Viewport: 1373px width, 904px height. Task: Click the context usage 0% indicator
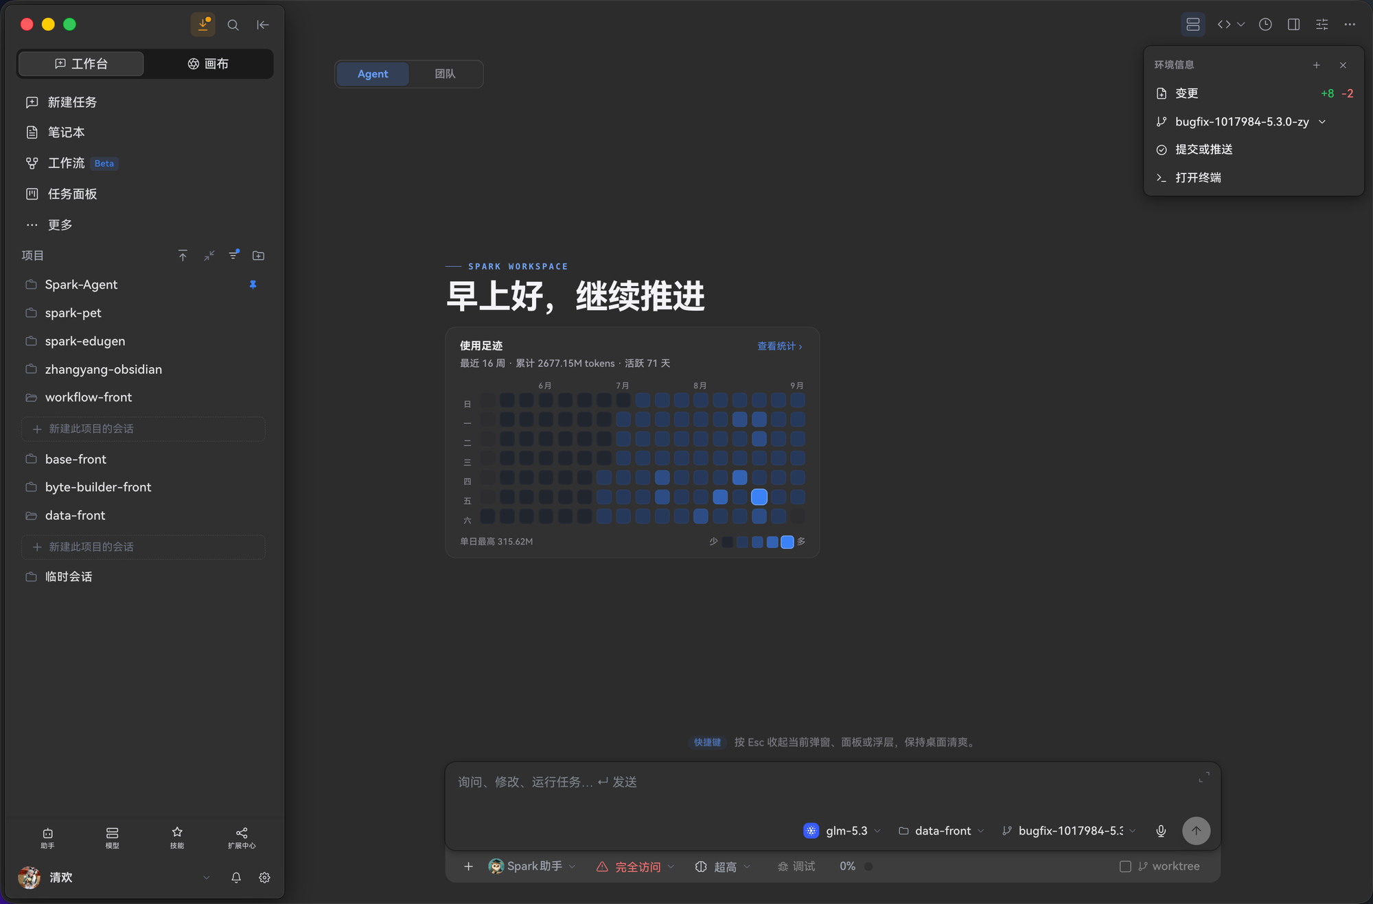pos(855,866)
